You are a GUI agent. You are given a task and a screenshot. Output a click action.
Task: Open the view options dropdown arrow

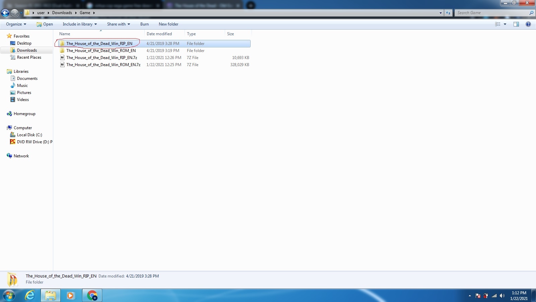click(505, 24)
